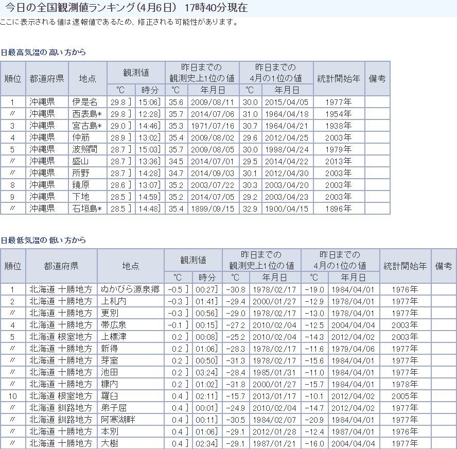Click the 上札内 observation point
This screenshot has width=457, height=449.
pos(114,301)
